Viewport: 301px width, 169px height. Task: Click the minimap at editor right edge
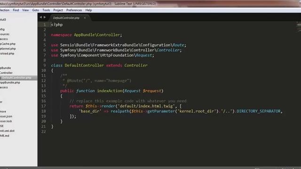[299, 27]
